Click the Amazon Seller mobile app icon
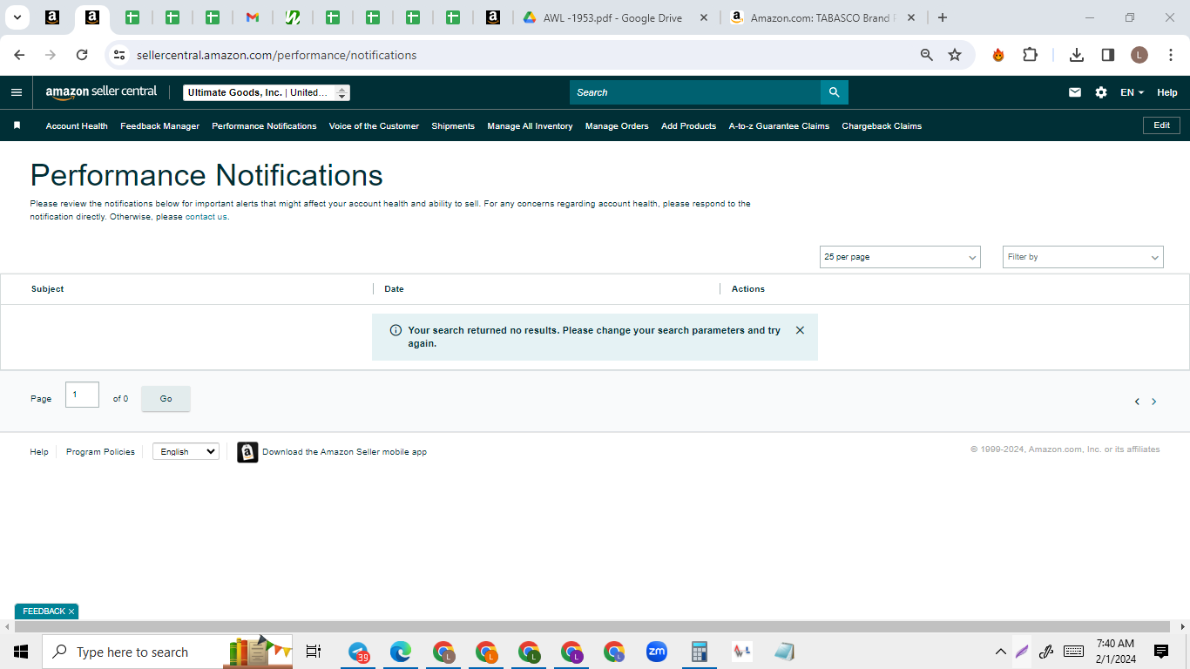The height and width of the screenshot is (669, 1190). (247, 452)
